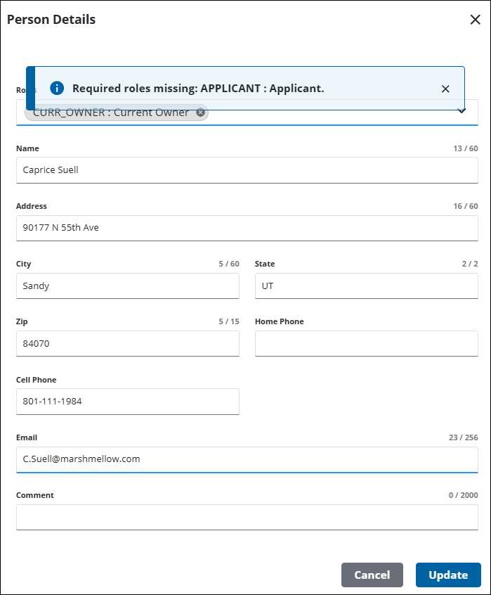Viewport: 491px width, 595px height.
Task: Click the Comment label
Action: pos(35,495)
